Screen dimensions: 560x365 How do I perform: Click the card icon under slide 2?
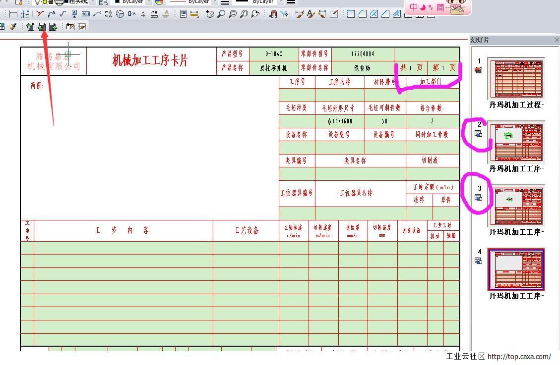(479, 134)
